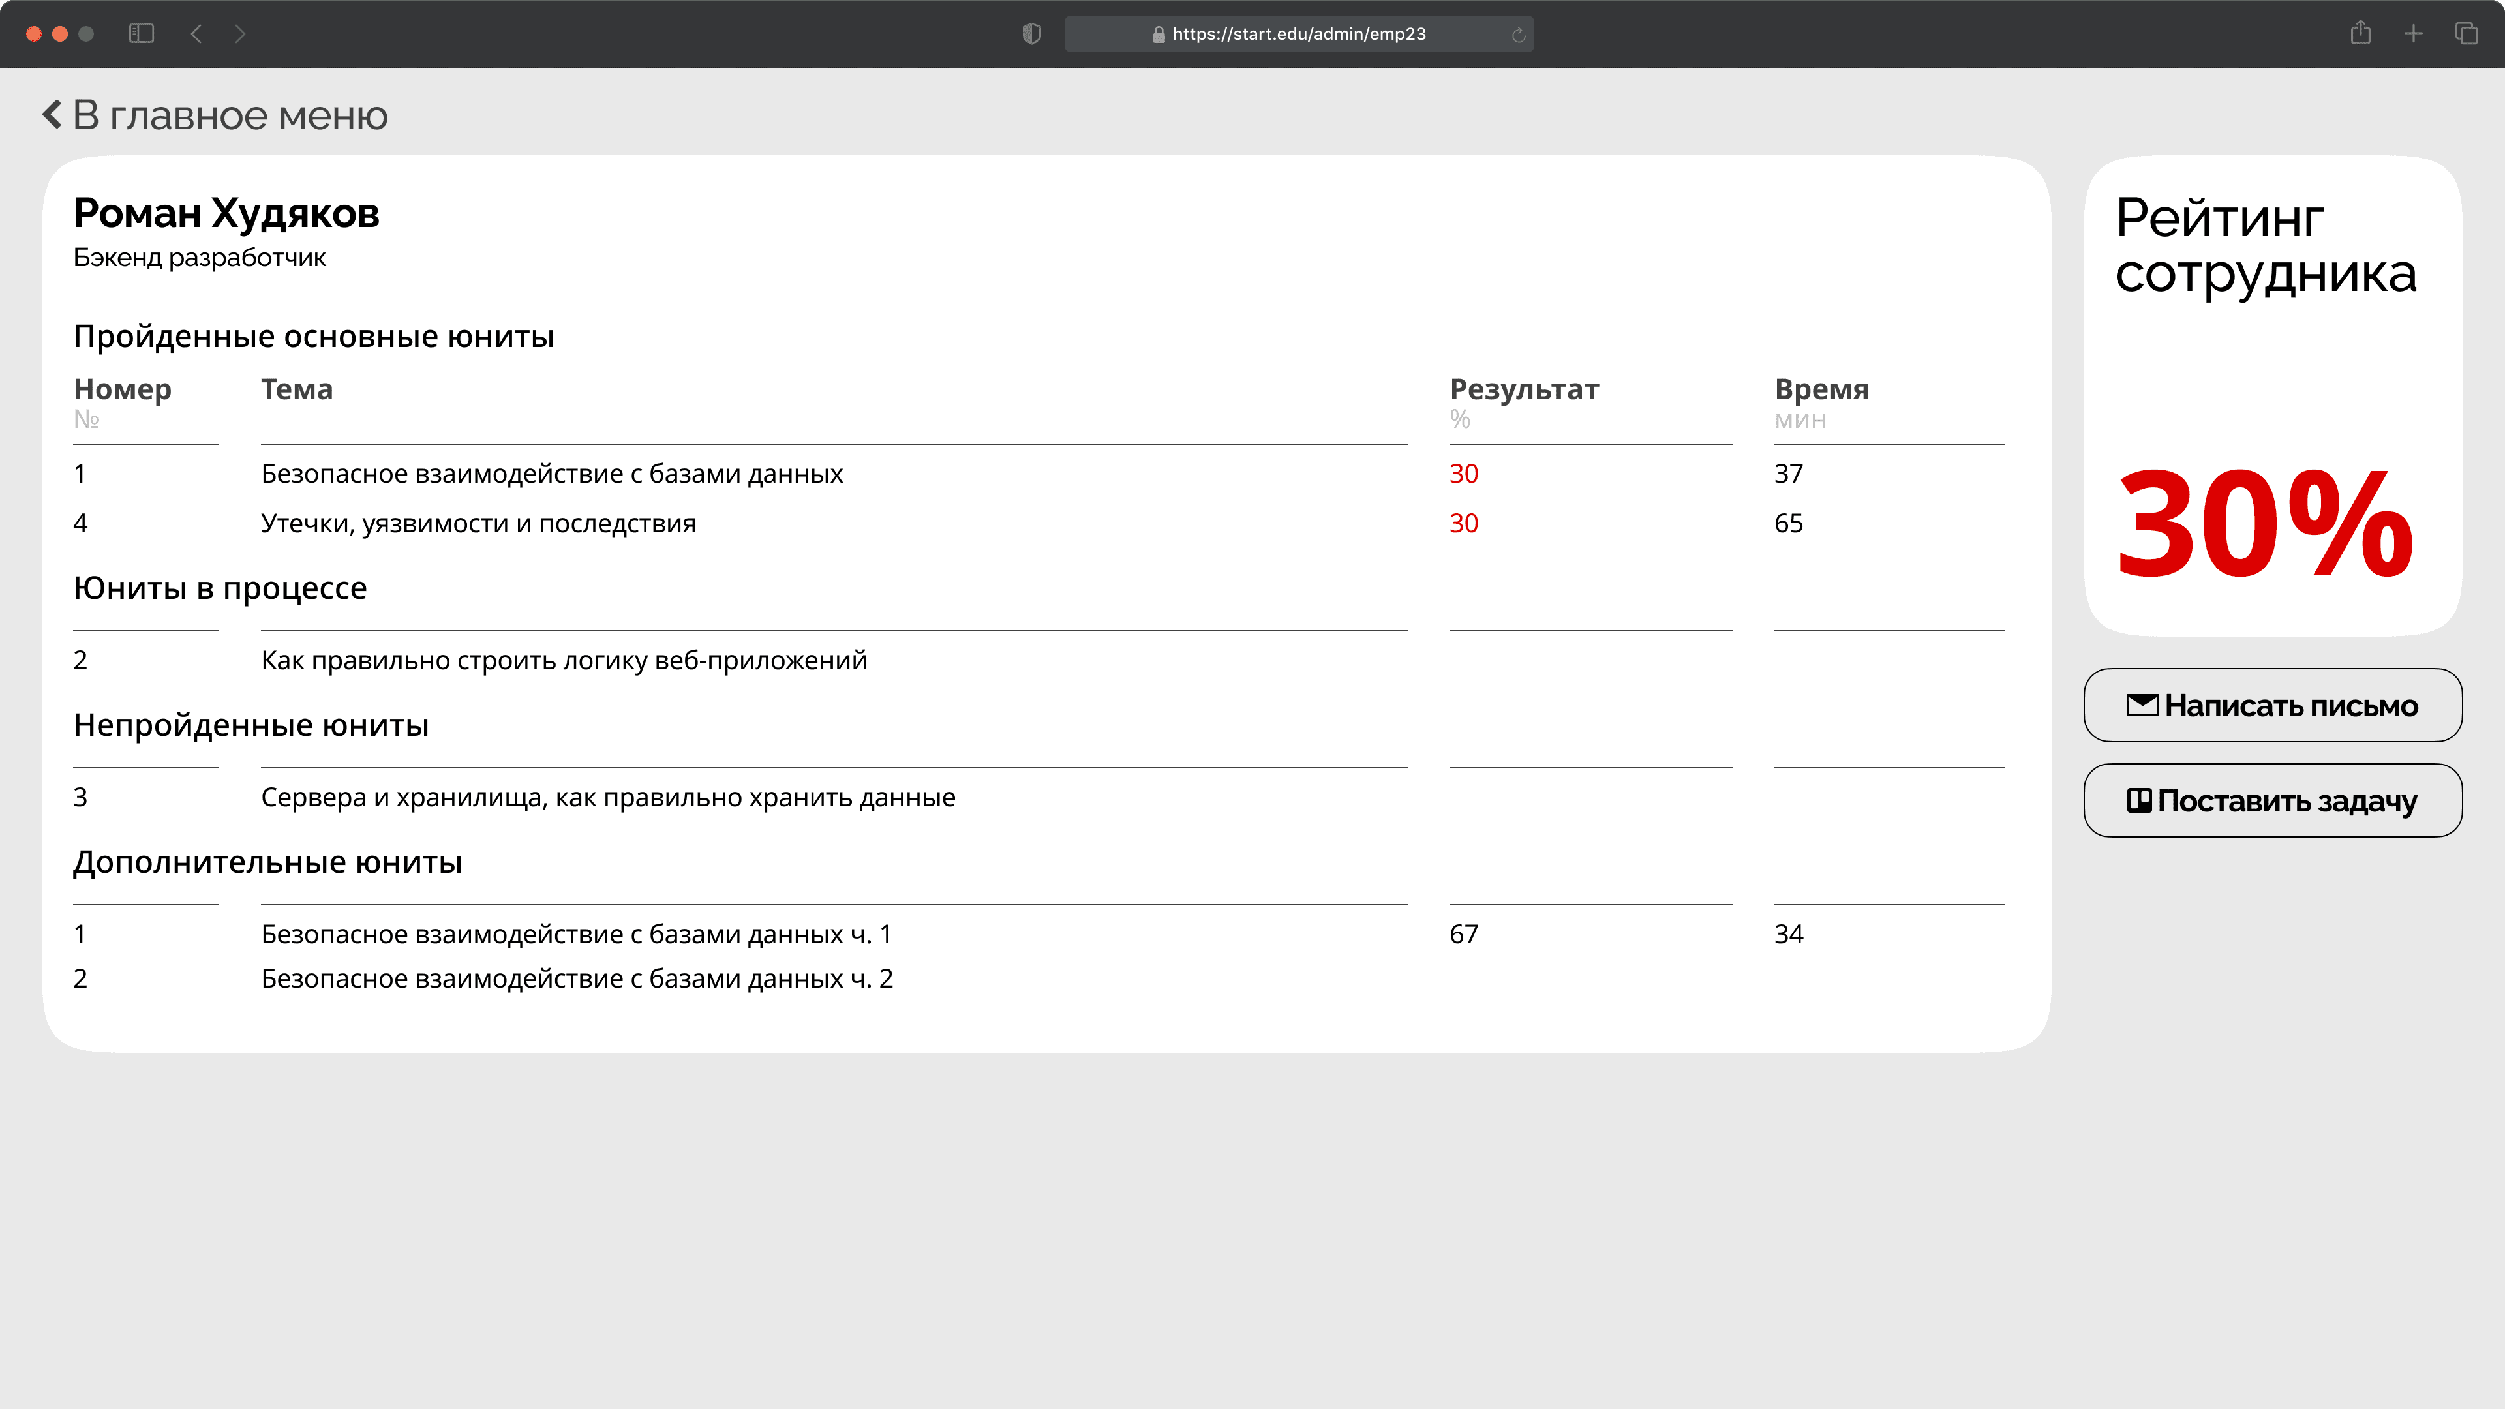This screenshot has width=2505, height=1409.
Task: Click the back chevron before В главное меню
Action: 52,115
